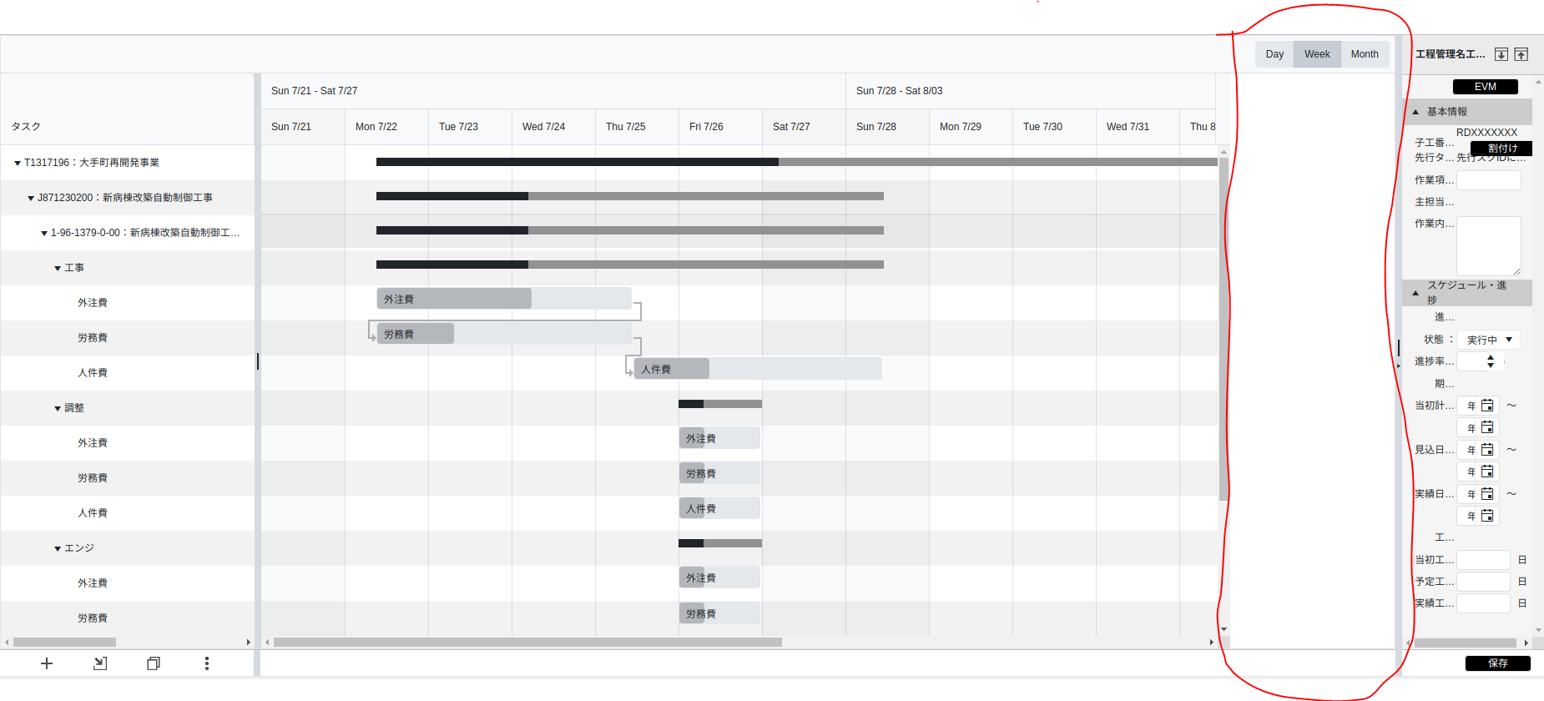Click the 保存 save button
Viewport: 1544px width, 701px height.
point(1497,663)
